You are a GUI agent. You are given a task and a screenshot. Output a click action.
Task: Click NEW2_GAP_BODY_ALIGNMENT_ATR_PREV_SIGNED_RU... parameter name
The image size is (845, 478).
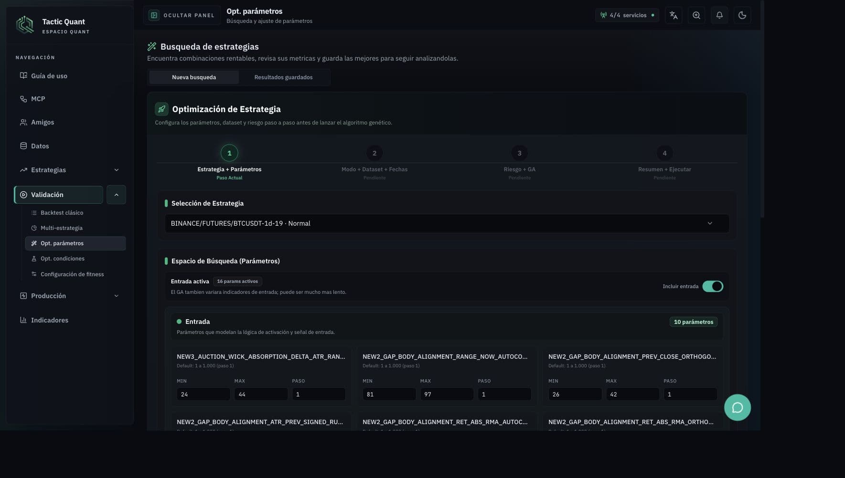[x=260, y=422]
